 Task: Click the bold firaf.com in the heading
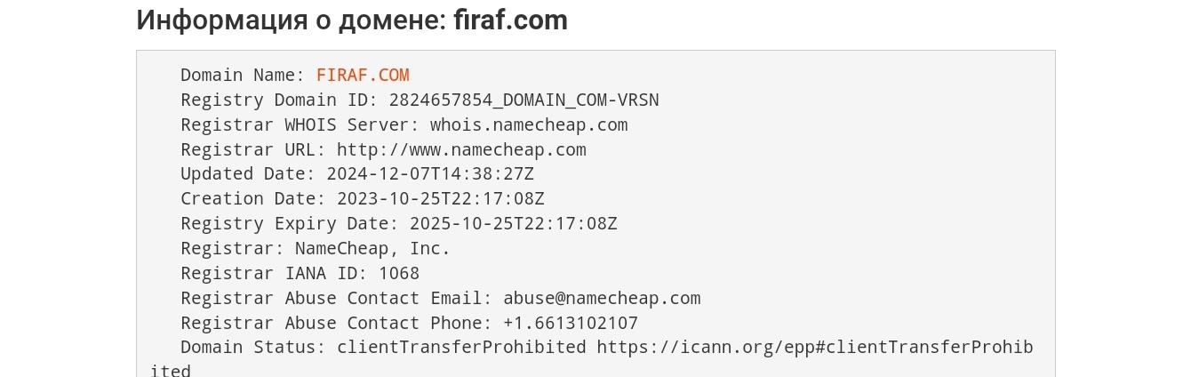point(511,20)
